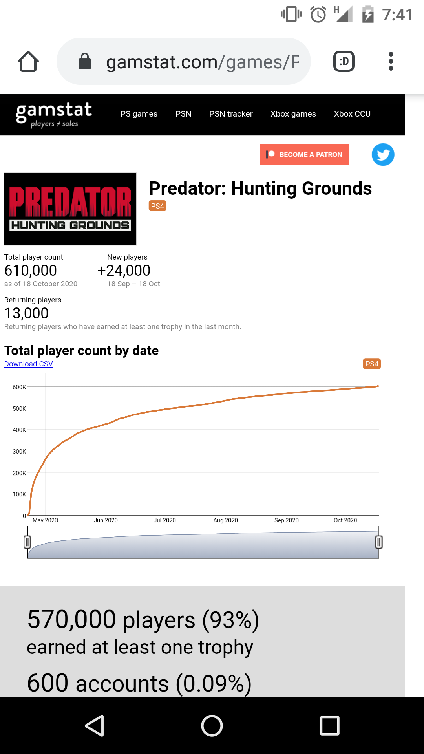Tap the gamstat logo
This screenshot has height=754, width=424.
[54, 115]
